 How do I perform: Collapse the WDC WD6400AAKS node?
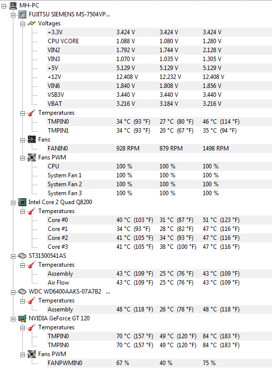[13, 292]
